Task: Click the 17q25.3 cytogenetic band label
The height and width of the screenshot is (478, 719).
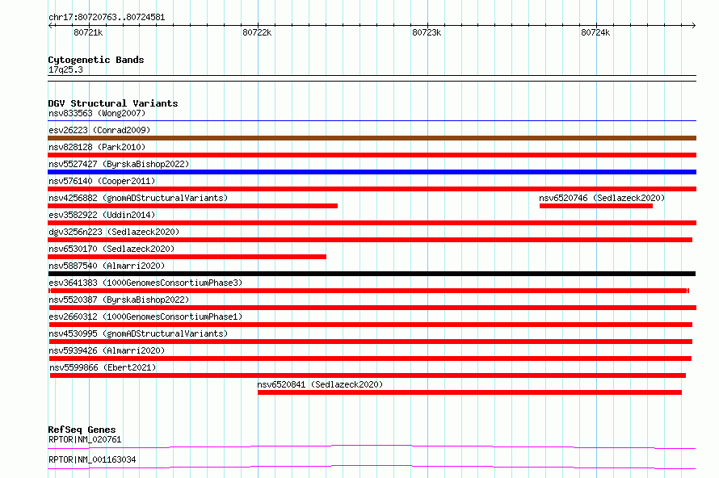Action: 65,69
